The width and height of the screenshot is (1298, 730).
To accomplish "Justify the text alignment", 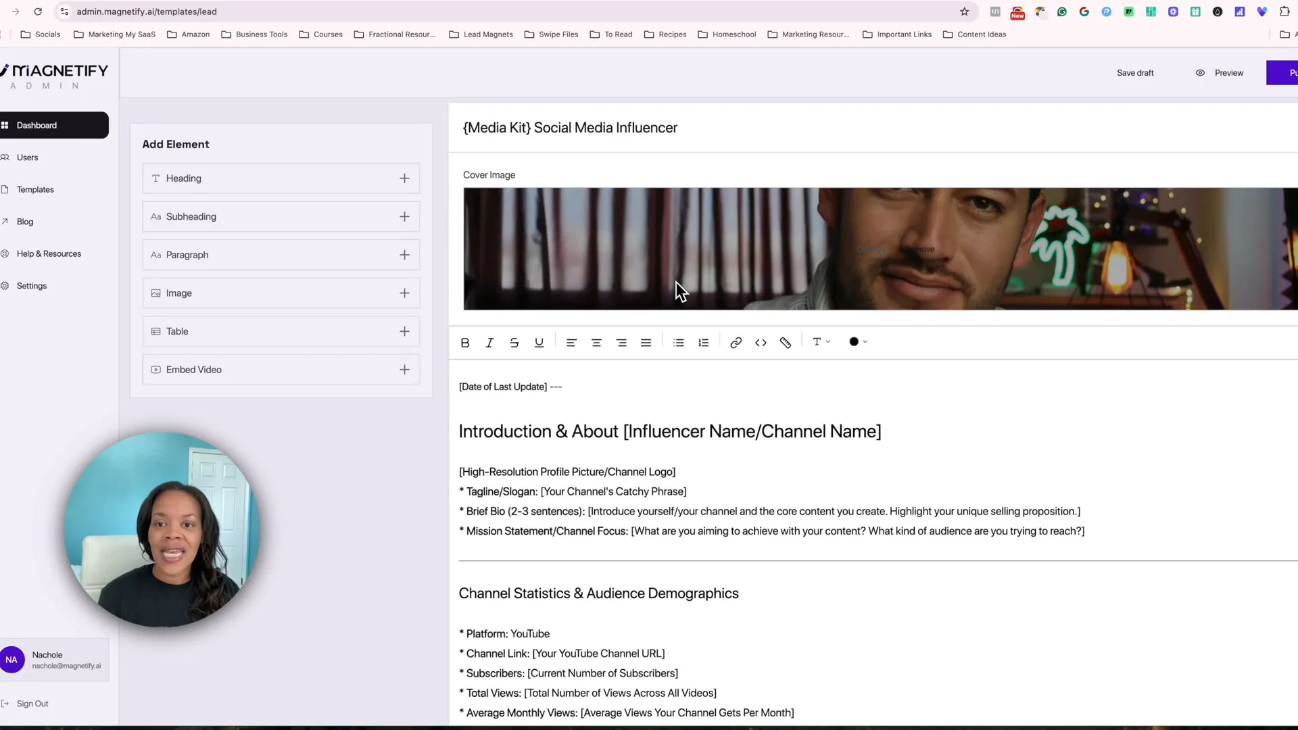I will pos(646,343).
